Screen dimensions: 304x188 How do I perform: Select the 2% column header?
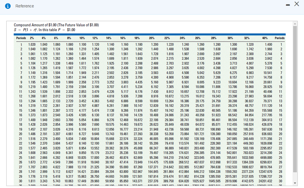pos(32,38)
